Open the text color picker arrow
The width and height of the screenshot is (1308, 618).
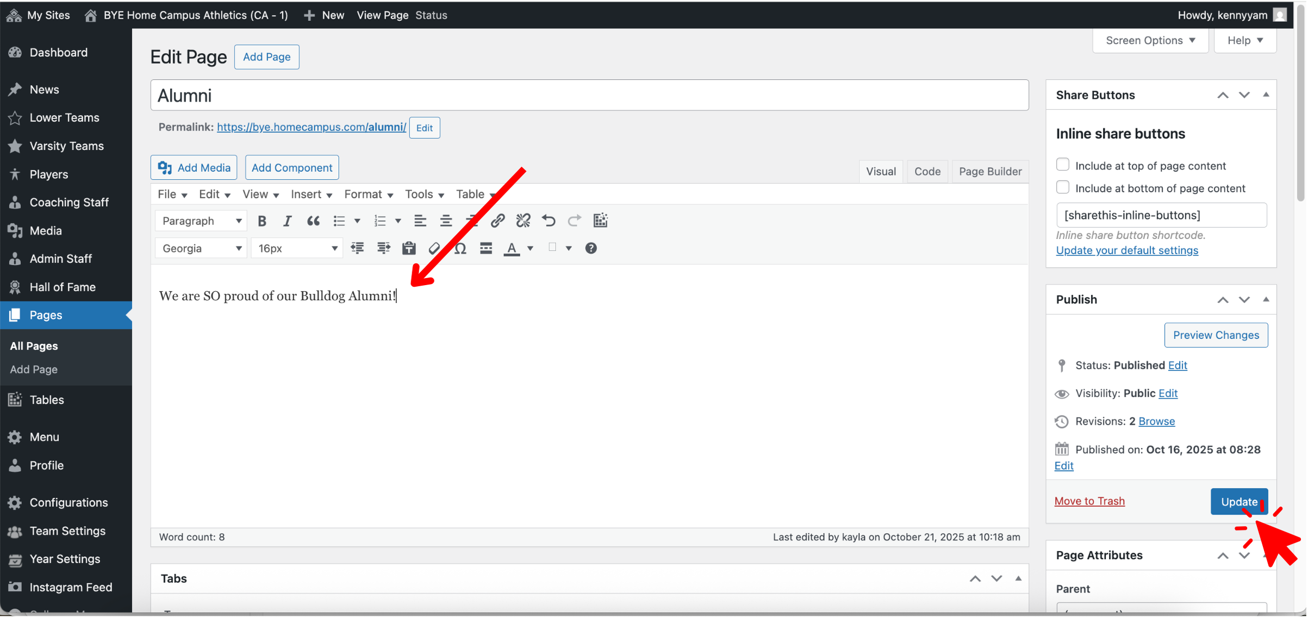pos(531,249)
